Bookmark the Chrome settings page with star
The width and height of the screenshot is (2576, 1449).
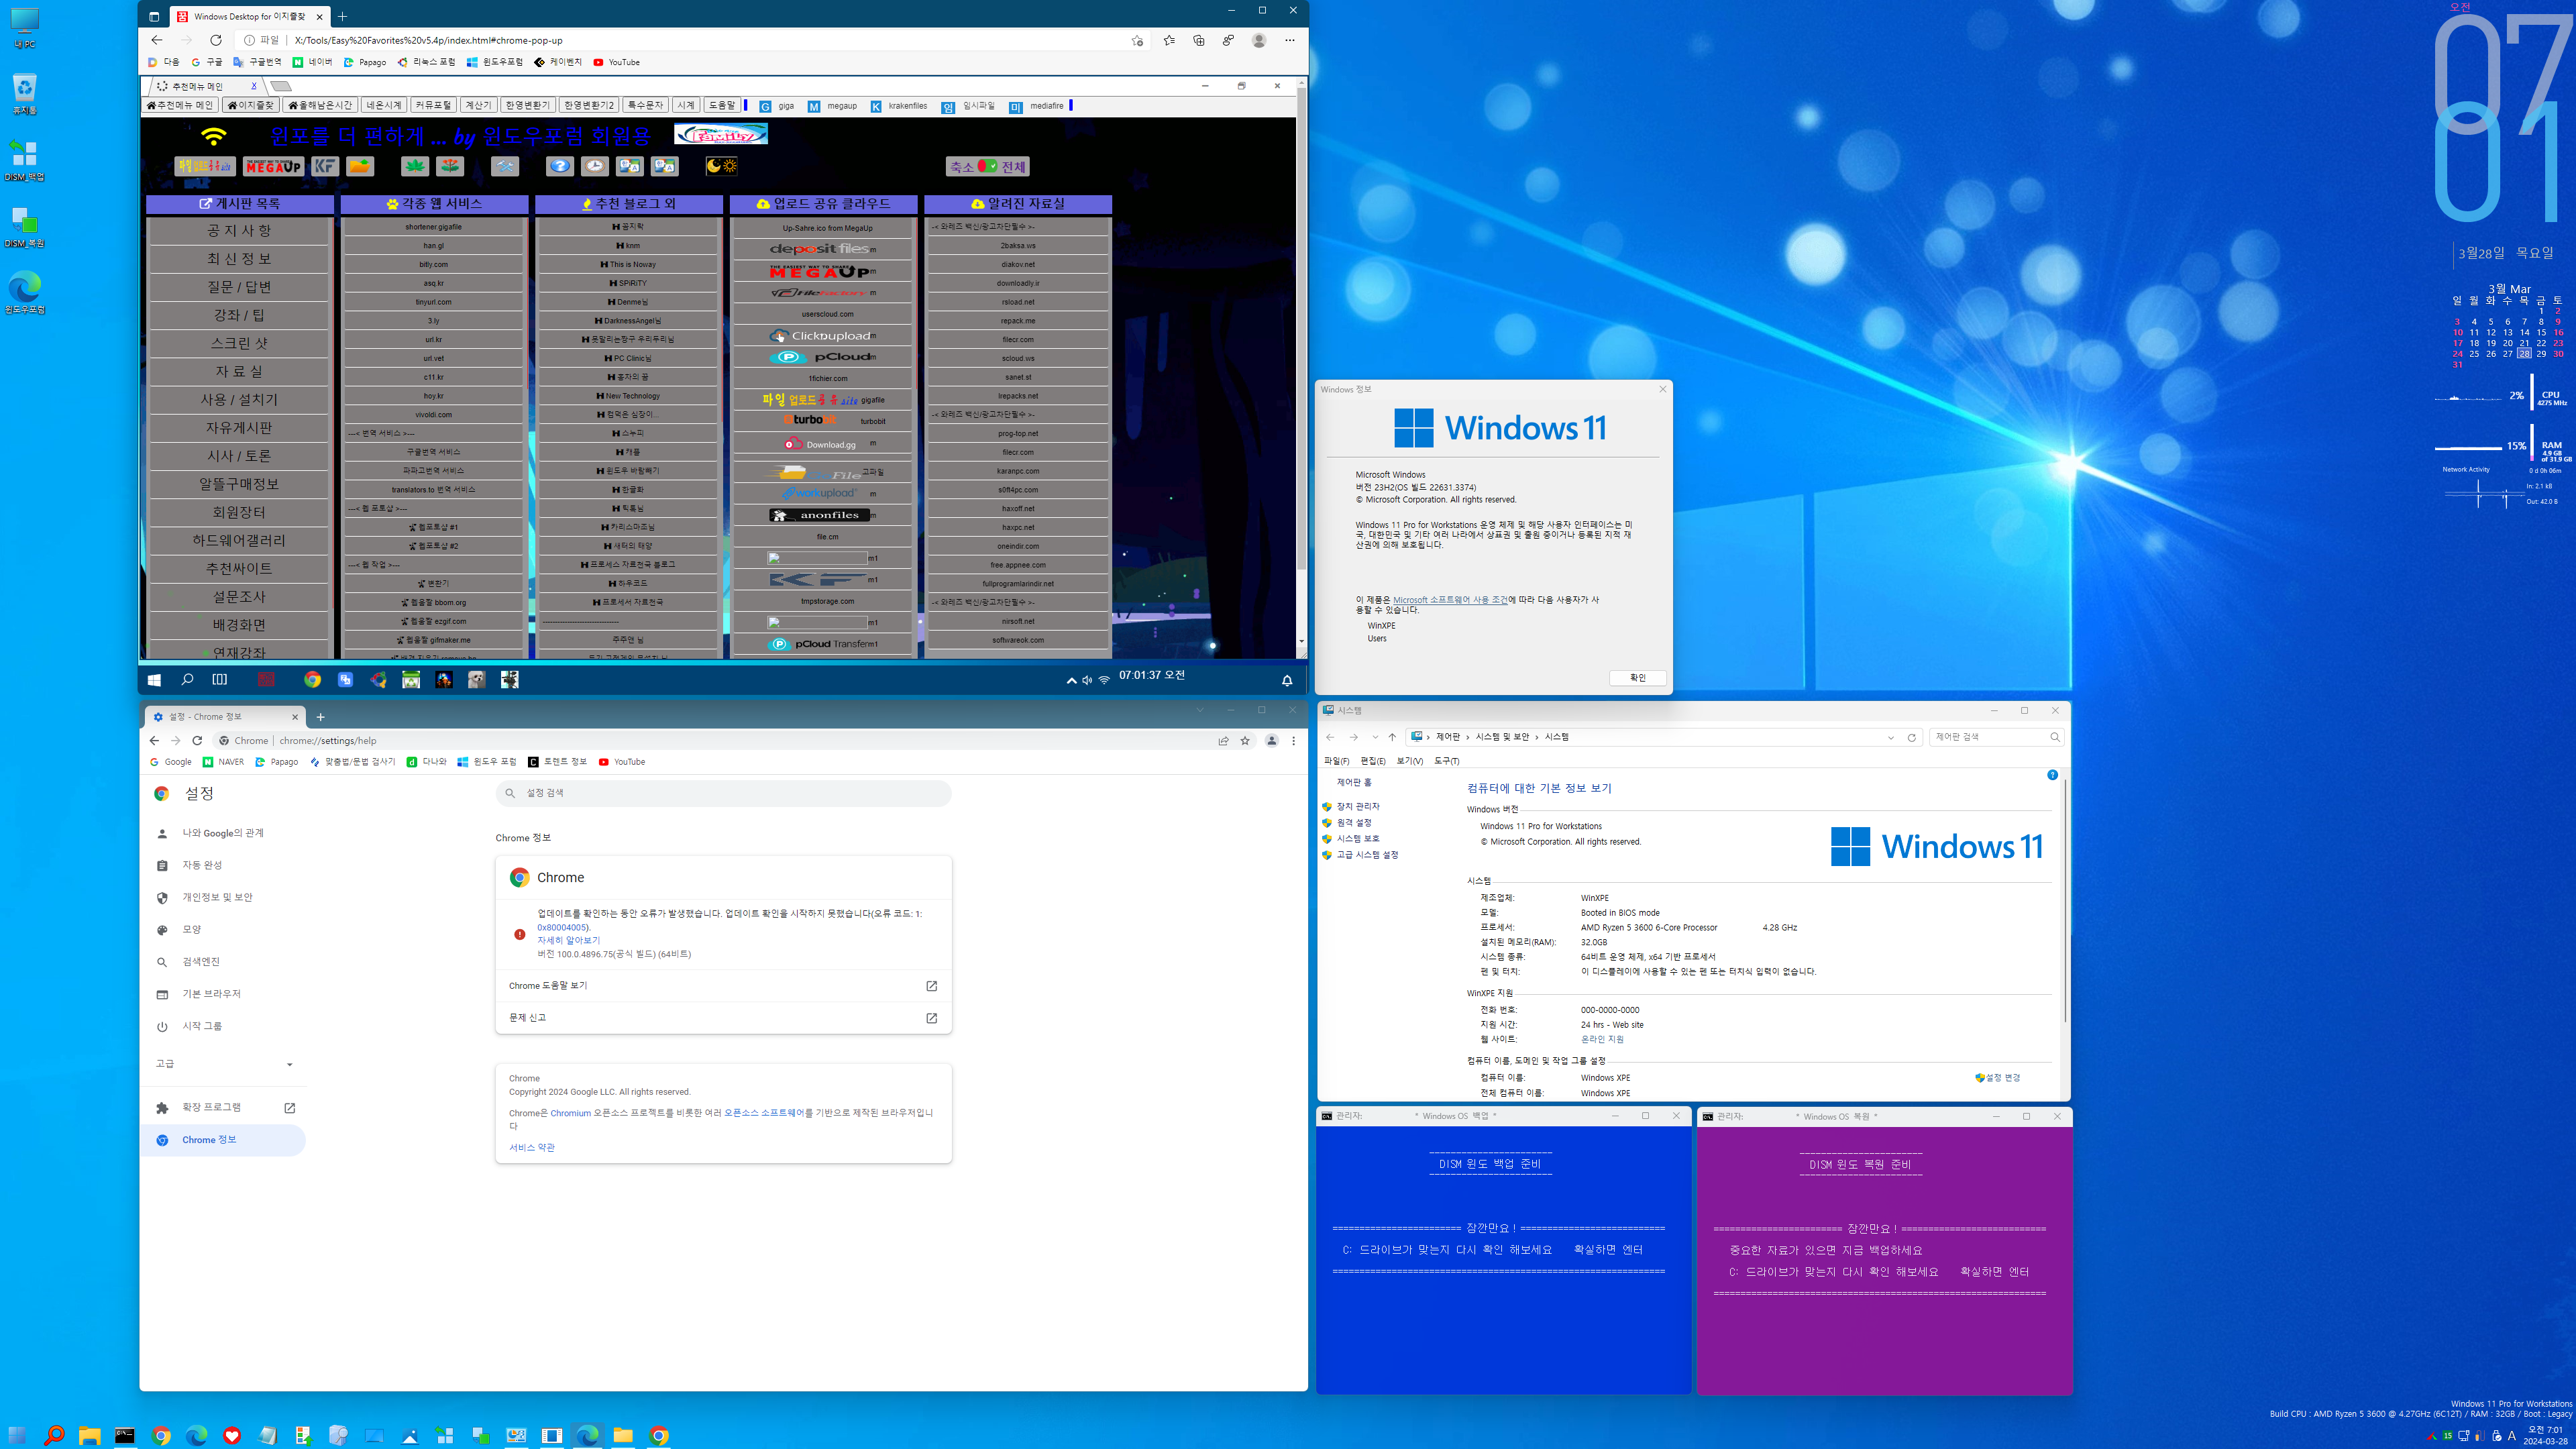[x=1245, y=741]
